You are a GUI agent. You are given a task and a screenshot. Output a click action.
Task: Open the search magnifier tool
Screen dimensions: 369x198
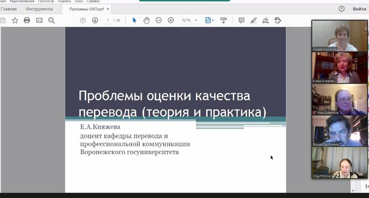tap(52, 20)
